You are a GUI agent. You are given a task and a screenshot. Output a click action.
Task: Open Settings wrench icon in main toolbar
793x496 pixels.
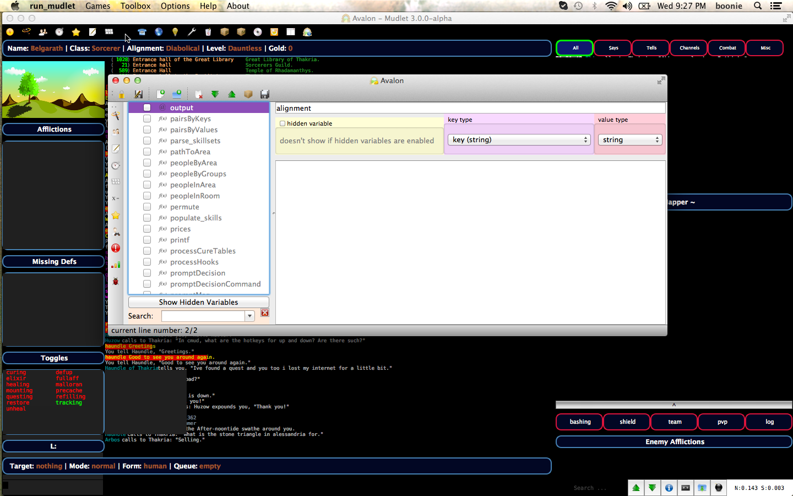192,32
